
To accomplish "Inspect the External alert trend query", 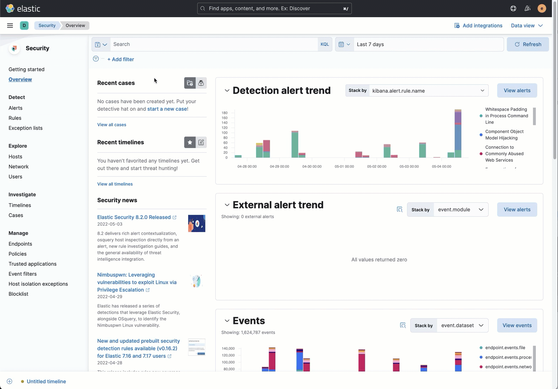I will point(400,210).
